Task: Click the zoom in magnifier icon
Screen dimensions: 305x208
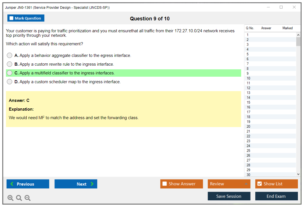Action: point(10,198)
